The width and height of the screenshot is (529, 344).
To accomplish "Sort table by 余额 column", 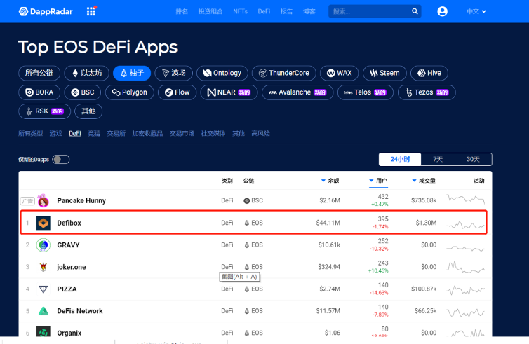I will (x=330, y=181).
